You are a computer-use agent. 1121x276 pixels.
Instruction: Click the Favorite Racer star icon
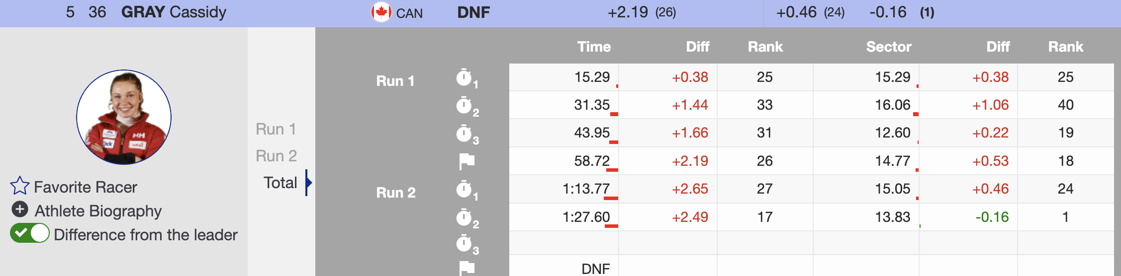point(20,186)
